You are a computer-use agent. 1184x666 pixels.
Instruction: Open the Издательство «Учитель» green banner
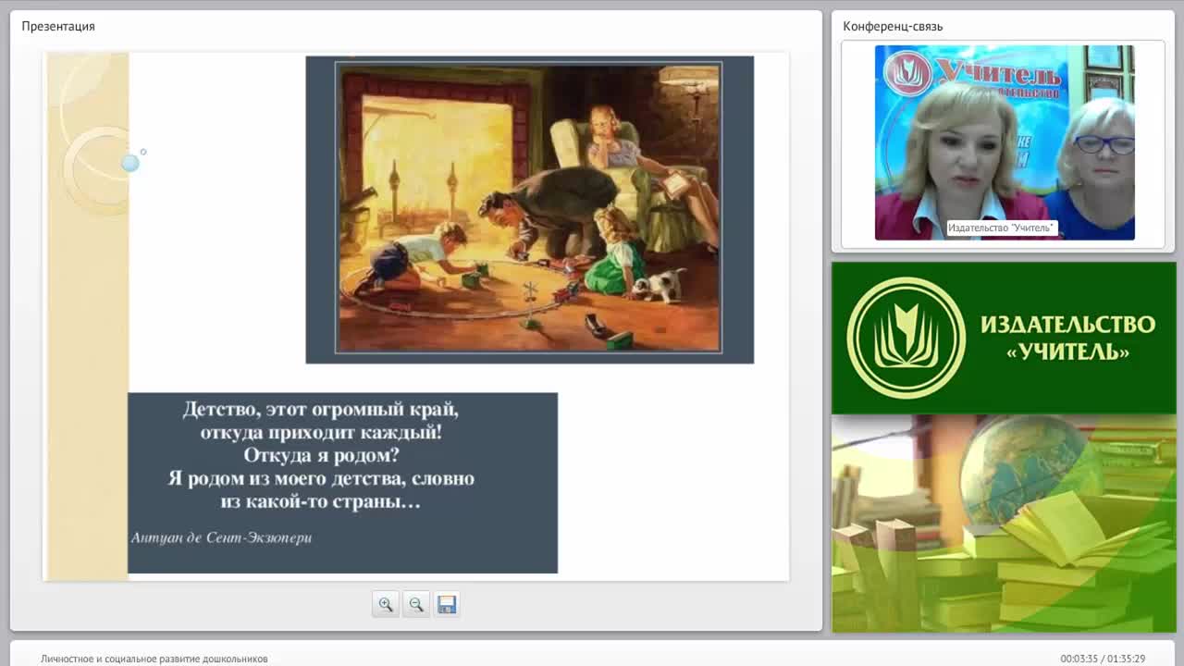click(1004, 338)
